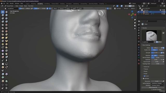Screen dimensions: 166x93
Task: Click the Move view hand gizmo
Action: coord(135,23)
